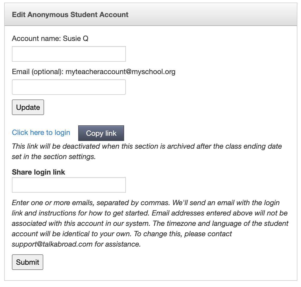Select the 'Susie Q' account name text
This screenshot has width=301, height=287.
pyautogui.click(x=76, y=39)
